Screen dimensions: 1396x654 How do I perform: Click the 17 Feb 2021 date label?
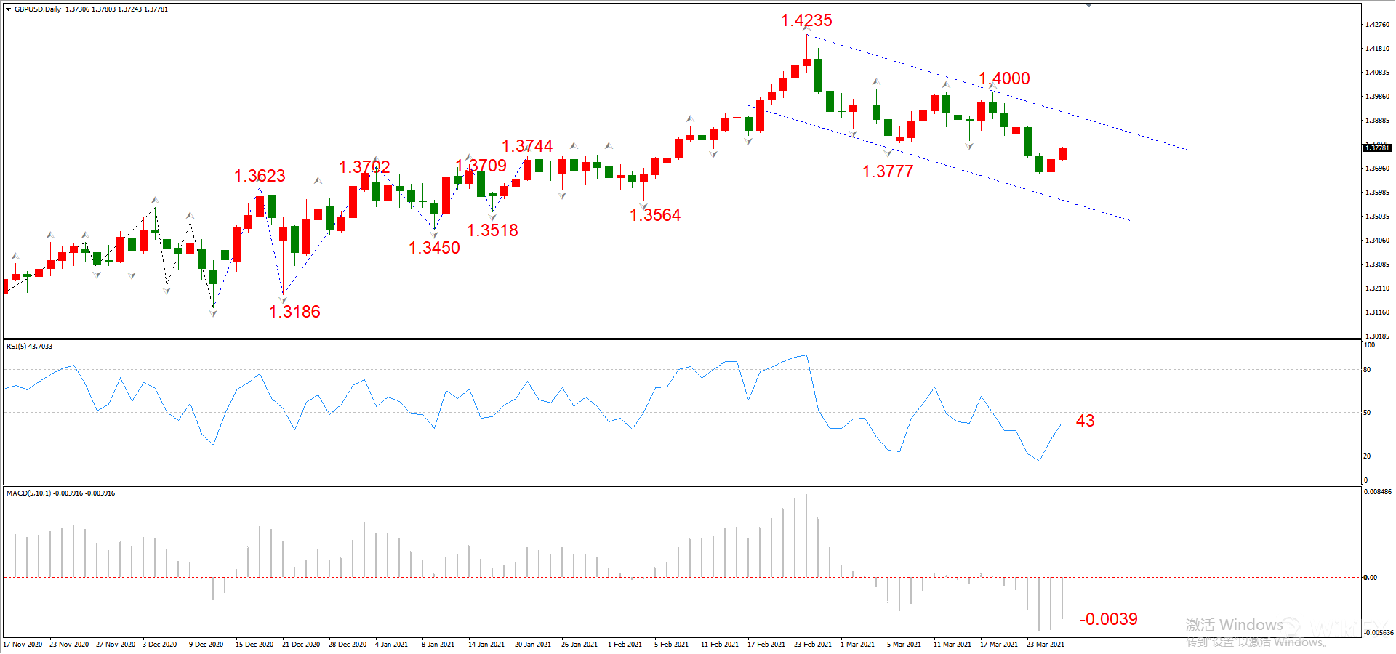tap(766, 645)
